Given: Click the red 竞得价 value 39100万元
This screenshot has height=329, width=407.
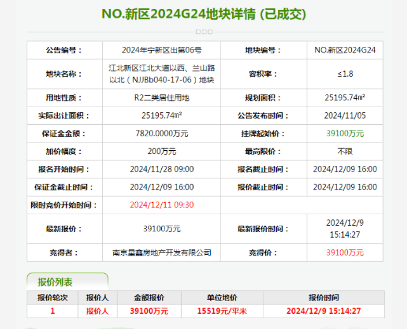Looking at the screenshot, I should tap(345, 252).
